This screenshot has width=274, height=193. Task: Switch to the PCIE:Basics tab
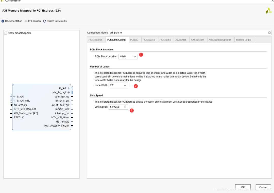tap(95, 40)
